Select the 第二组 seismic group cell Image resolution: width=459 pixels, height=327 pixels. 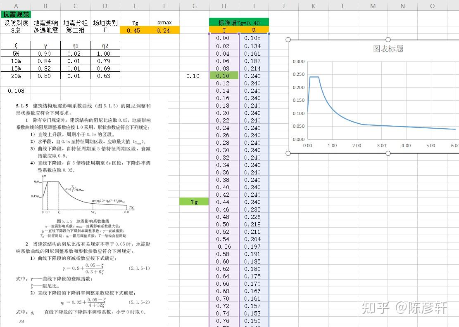coord(75,30)
